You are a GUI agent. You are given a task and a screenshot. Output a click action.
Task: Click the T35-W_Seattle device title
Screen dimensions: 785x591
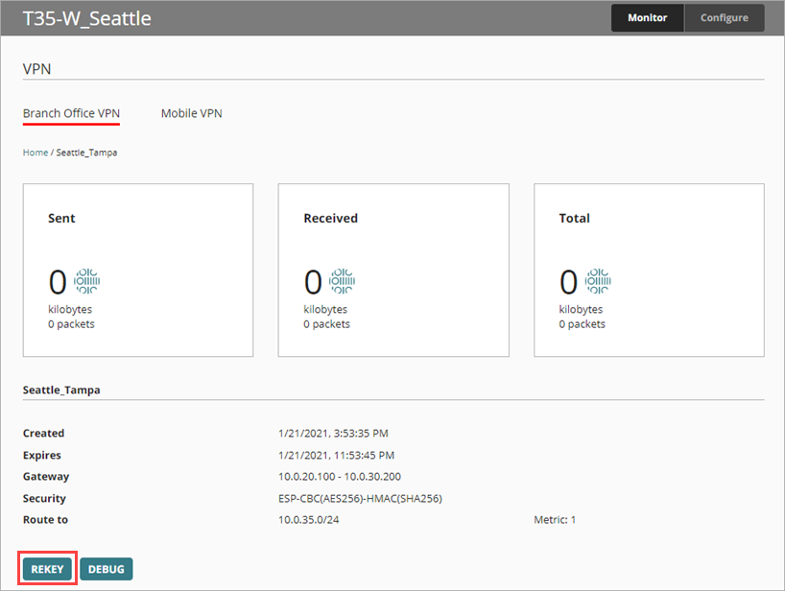tap(86, 18)
